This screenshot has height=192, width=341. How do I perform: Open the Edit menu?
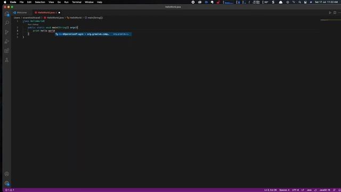pos(29,2)
